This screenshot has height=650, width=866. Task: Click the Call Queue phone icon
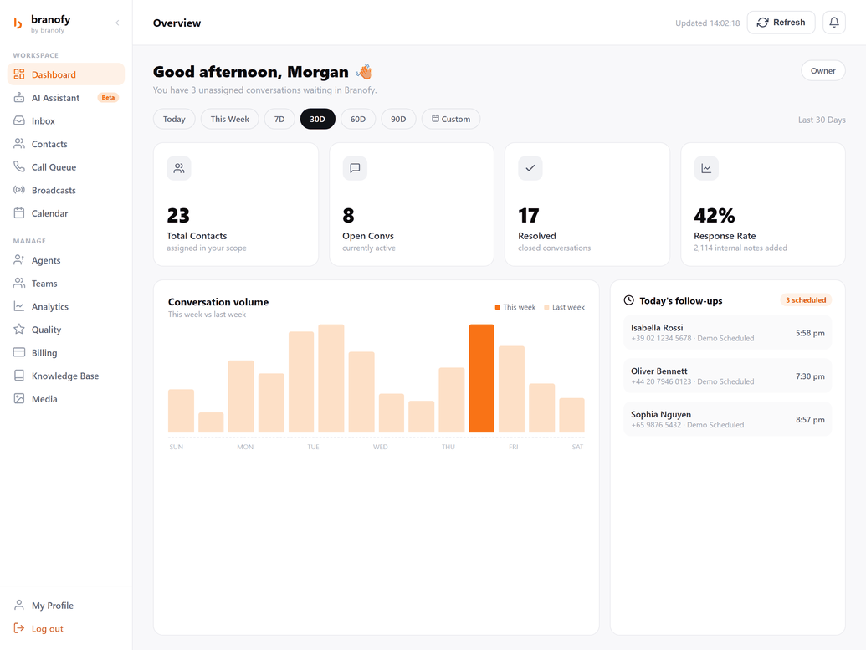coord(19,166)
